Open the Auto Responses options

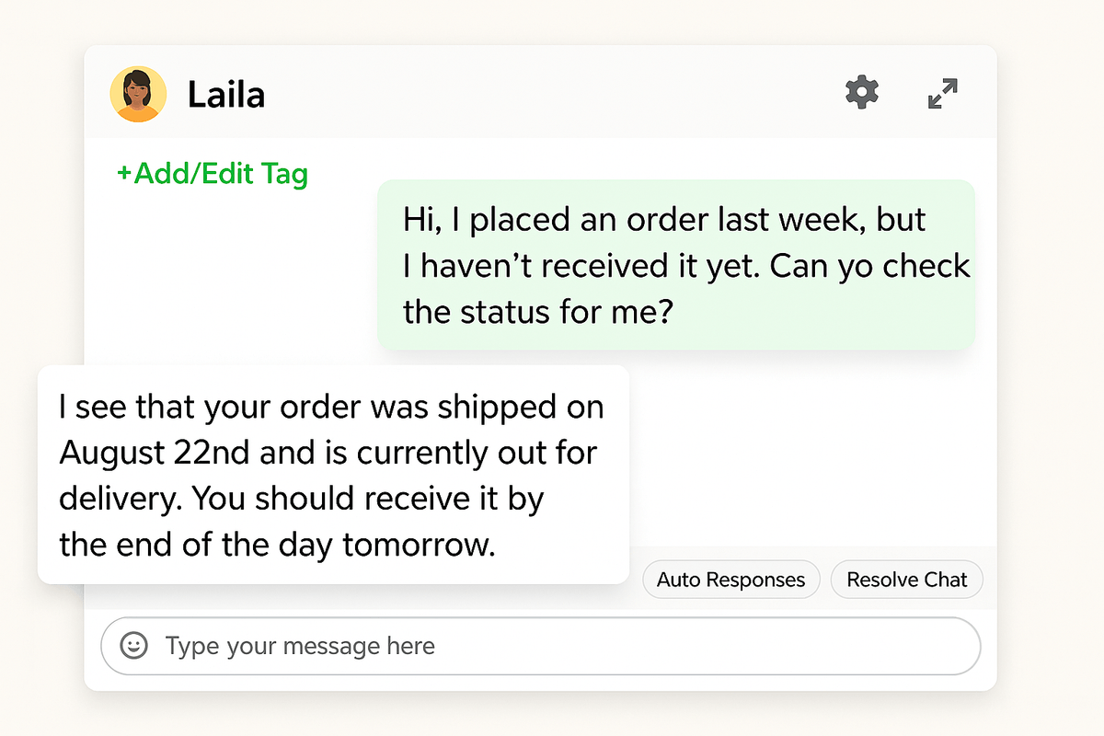pos(730,580)
